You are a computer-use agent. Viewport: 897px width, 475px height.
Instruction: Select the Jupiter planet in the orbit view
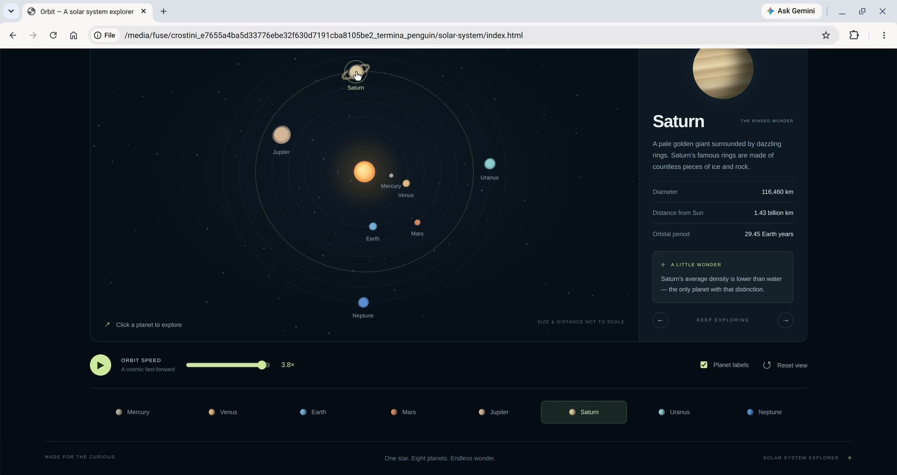pos(282,135)
